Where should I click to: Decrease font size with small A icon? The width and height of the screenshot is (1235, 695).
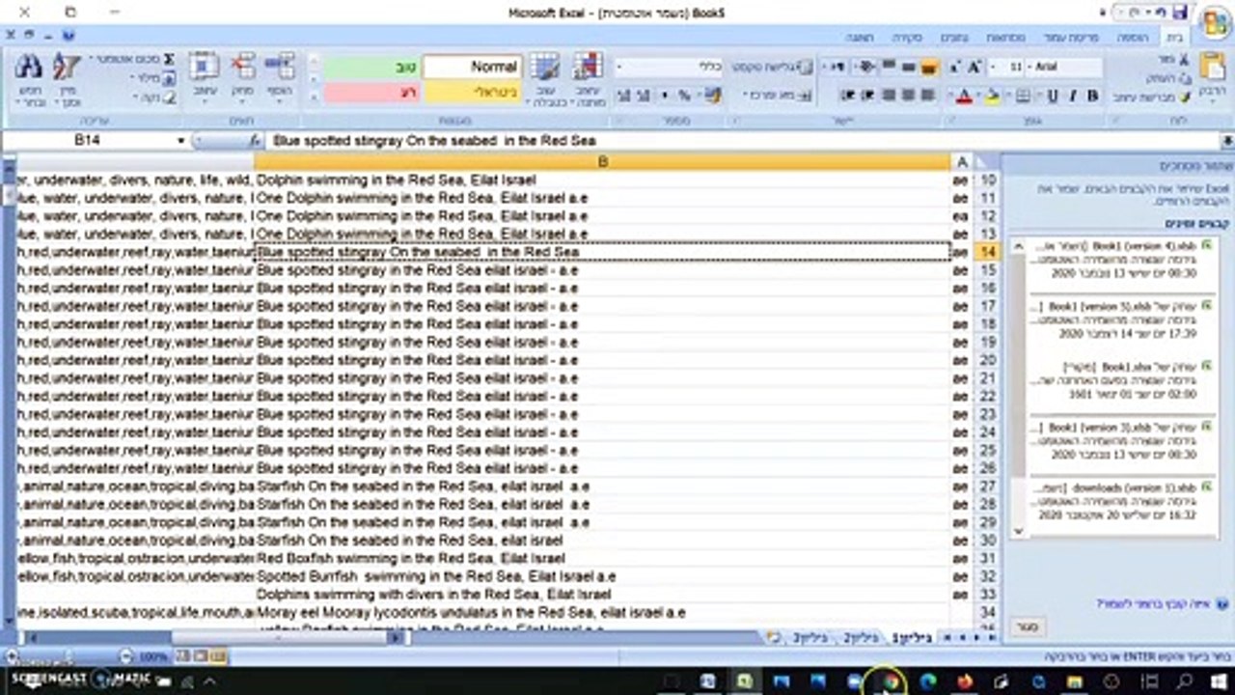point(953,67)
